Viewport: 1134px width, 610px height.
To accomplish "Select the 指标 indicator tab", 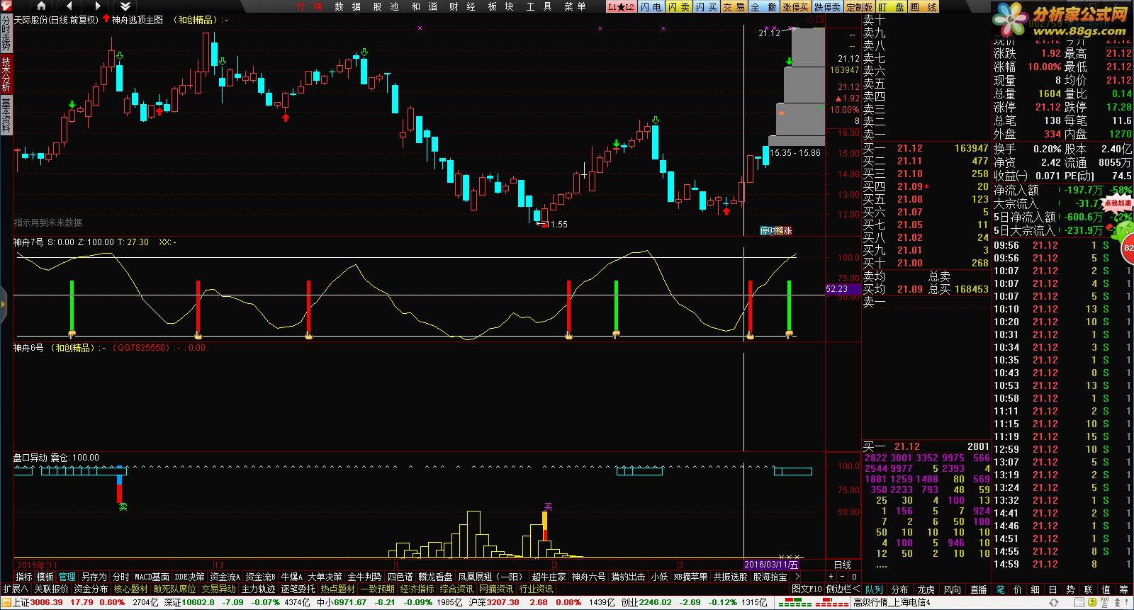I will coord(23,577).
